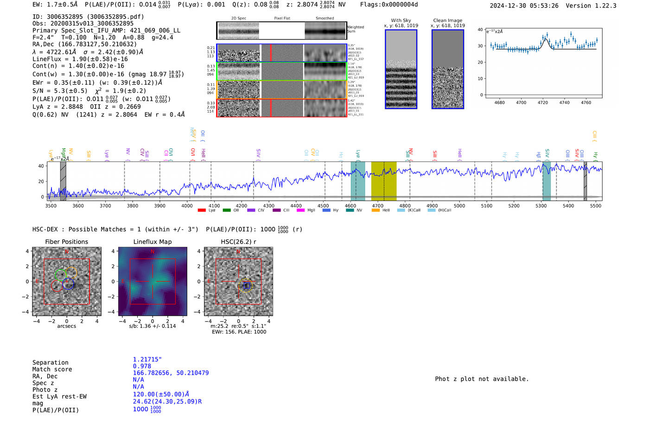This screenshot has width=649, height=442.
Task: Click the 120.00(±50.00)Å rest-EW value
Action: click(x=161, y=394)
